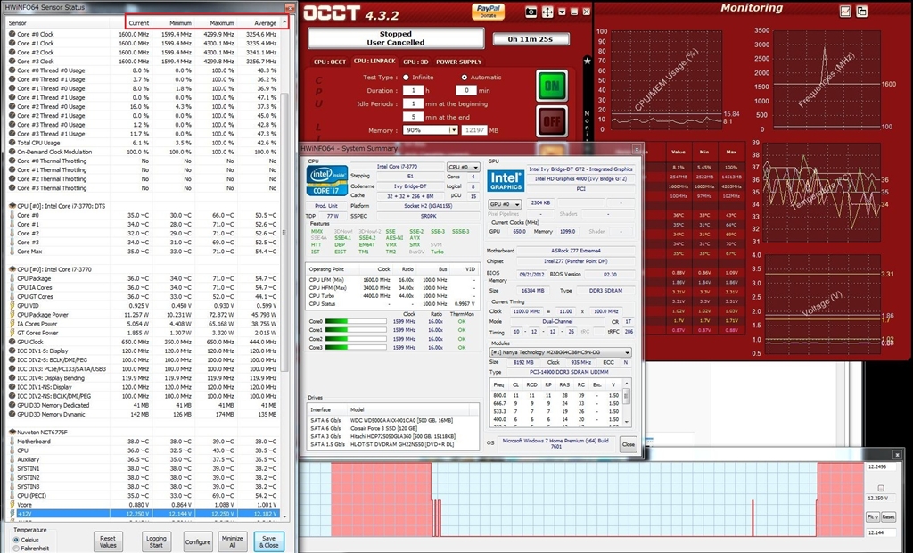This screenshot has height=553, width=913.
Task: Click the CPU [#0] Intel Core i7-3770: DTS group icon
Action: pyautogui.click(x=12, y=206)
